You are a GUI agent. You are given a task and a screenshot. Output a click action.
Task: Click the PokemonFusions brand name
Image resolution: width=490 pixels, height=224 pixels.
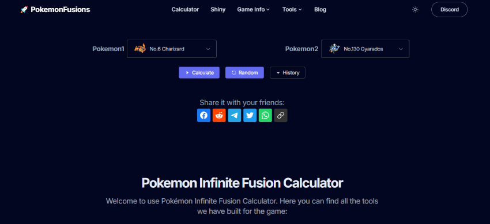61,10
